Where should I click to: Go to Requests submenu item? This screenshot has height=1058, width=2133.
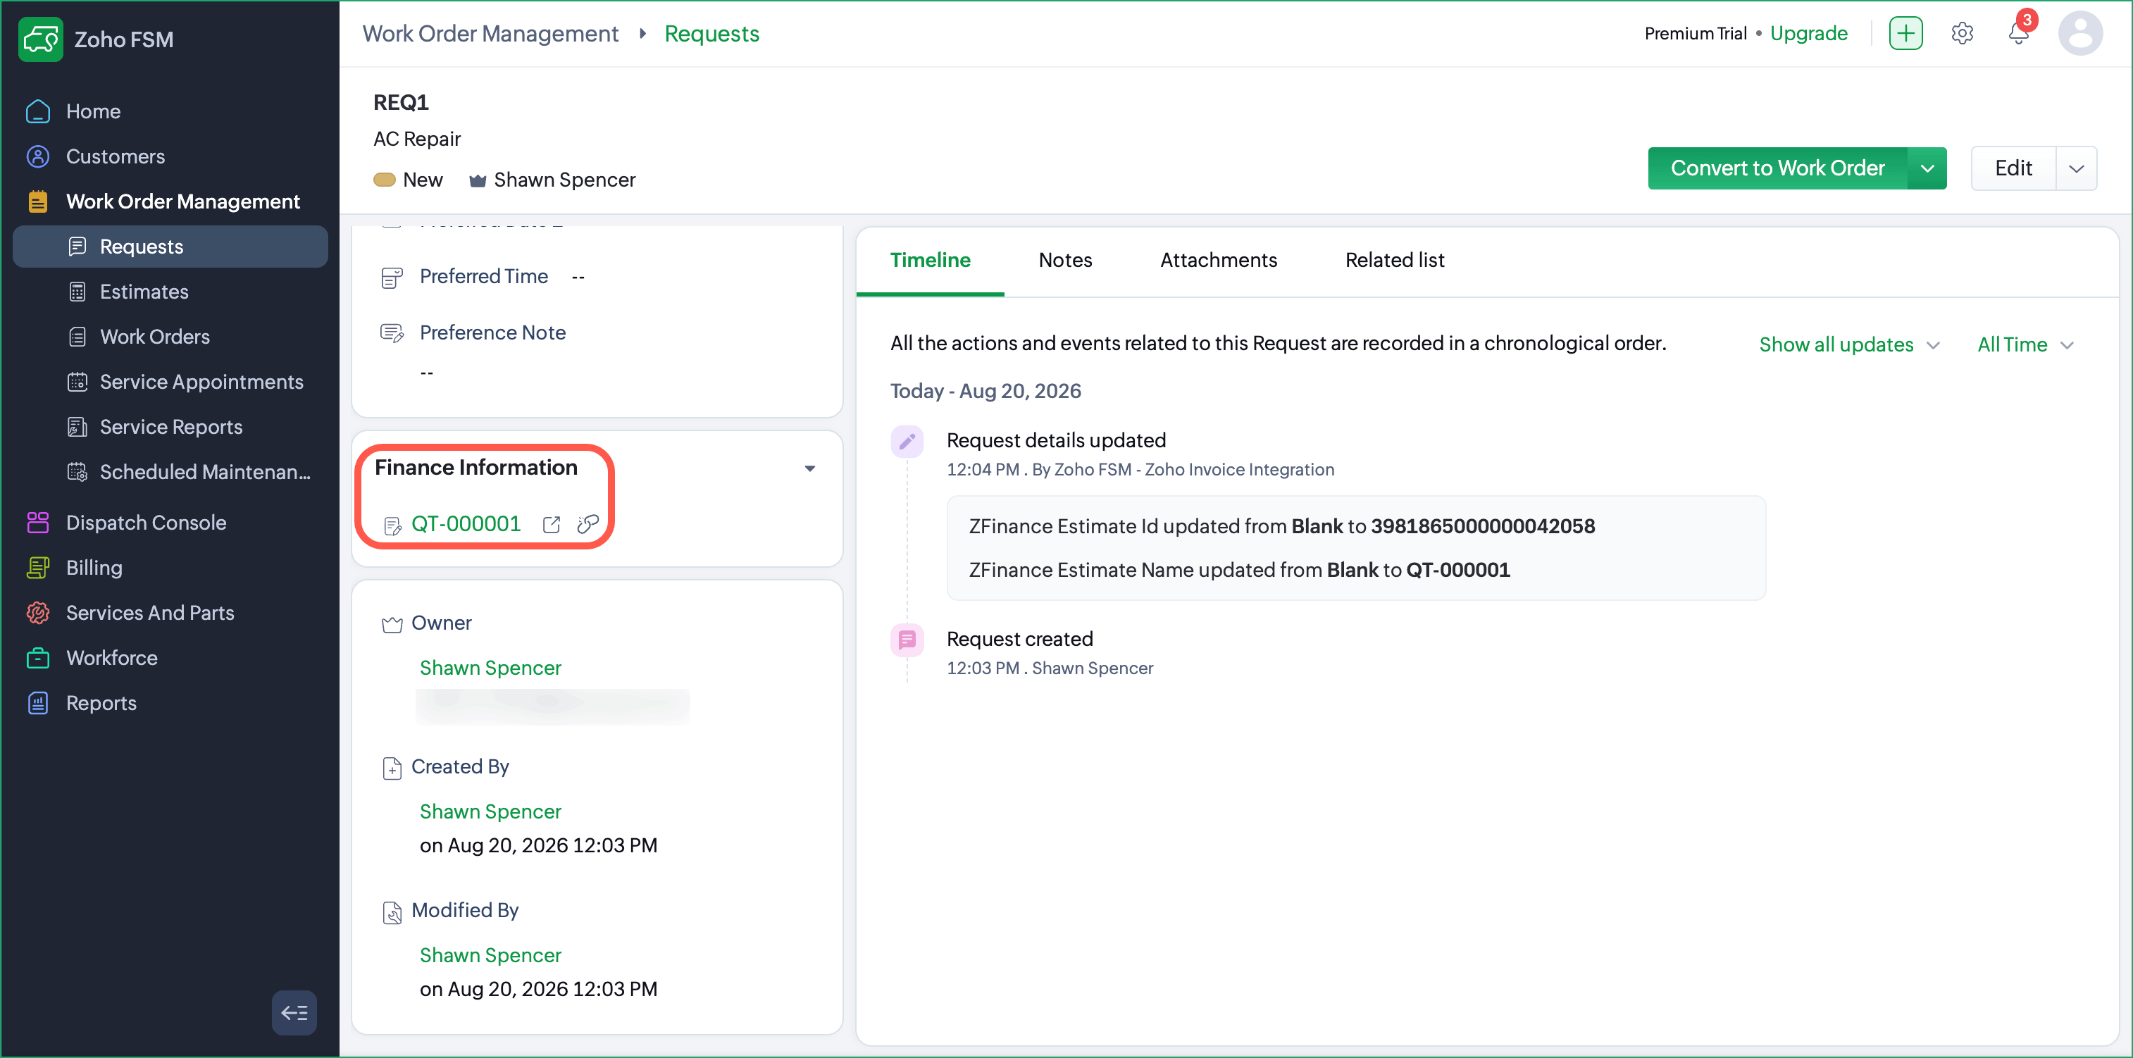(170, 247)
